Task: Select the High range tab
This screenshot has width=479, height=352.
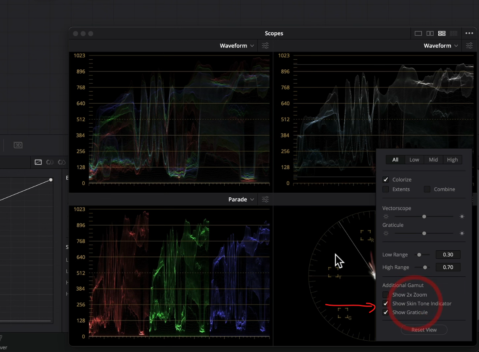Action: tap(453, 160)
